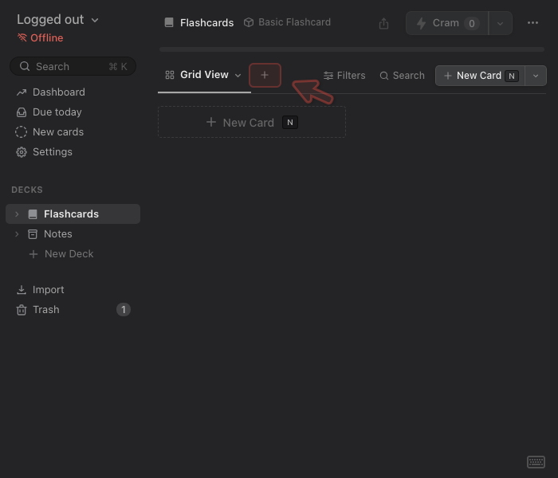
Task: Click the dashed New Card placeholder
Action: point(251,122)
